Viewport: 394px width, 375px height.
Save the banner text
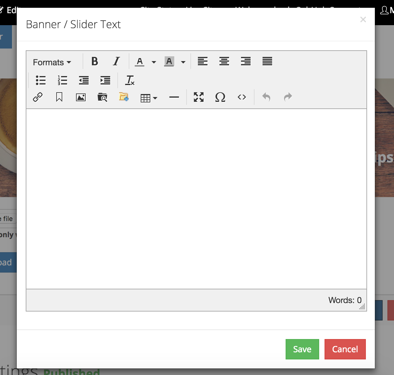pos(302,349)
